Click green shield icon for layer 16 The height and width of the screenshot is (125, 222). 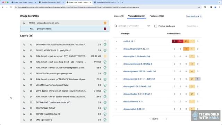105,68
